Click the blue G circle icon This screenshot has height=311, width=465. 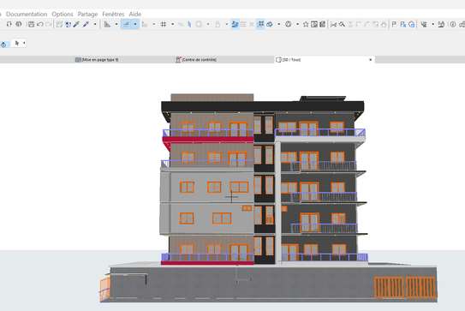coord(412,24)
